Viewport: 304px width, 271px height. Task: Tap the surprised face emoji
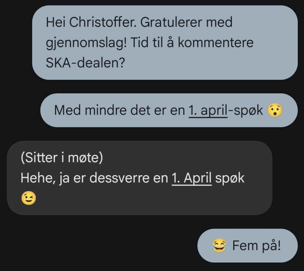click(x=275, y=110)
